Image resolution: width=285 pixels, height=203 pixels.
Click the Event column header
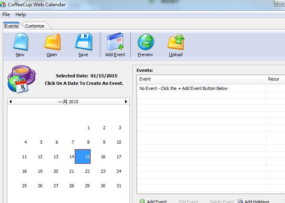[202, 79]
